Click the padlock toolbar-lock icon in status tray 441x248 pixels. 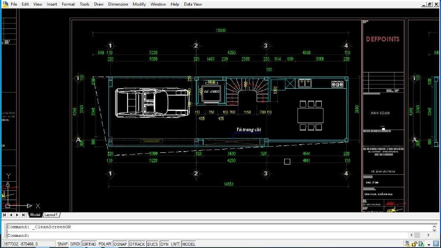pyautogui.click(x=414, y=244)
